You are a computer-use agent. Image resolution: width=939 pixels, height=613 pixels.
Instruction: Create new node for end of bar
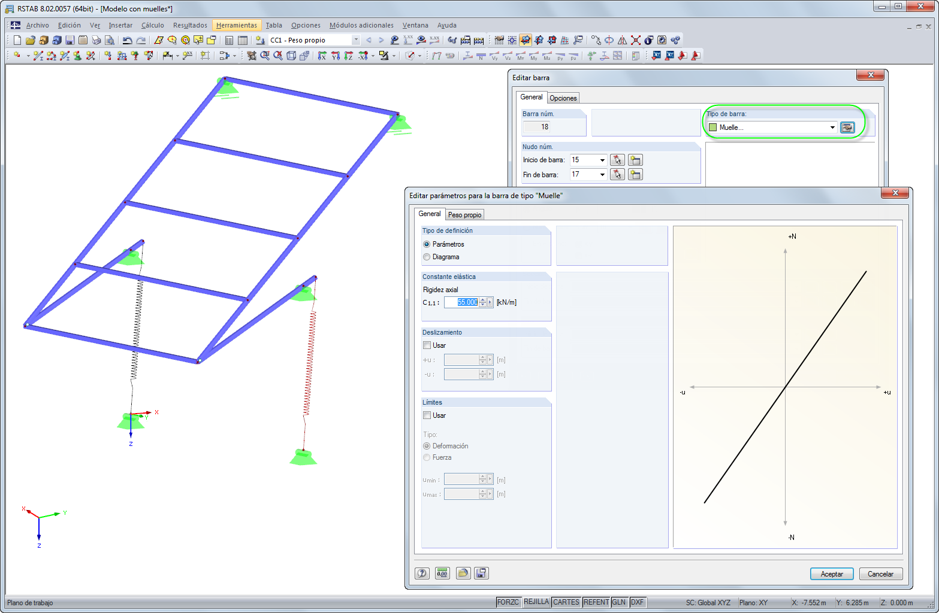coord(635,174)
